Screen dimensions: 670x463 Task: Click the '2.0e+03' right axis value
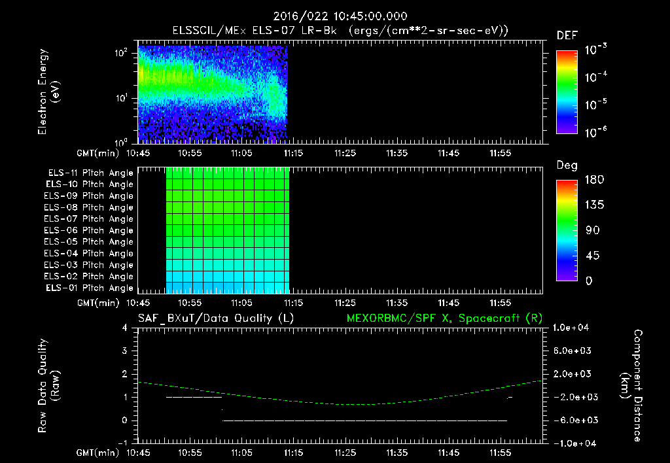click(573, 374)
